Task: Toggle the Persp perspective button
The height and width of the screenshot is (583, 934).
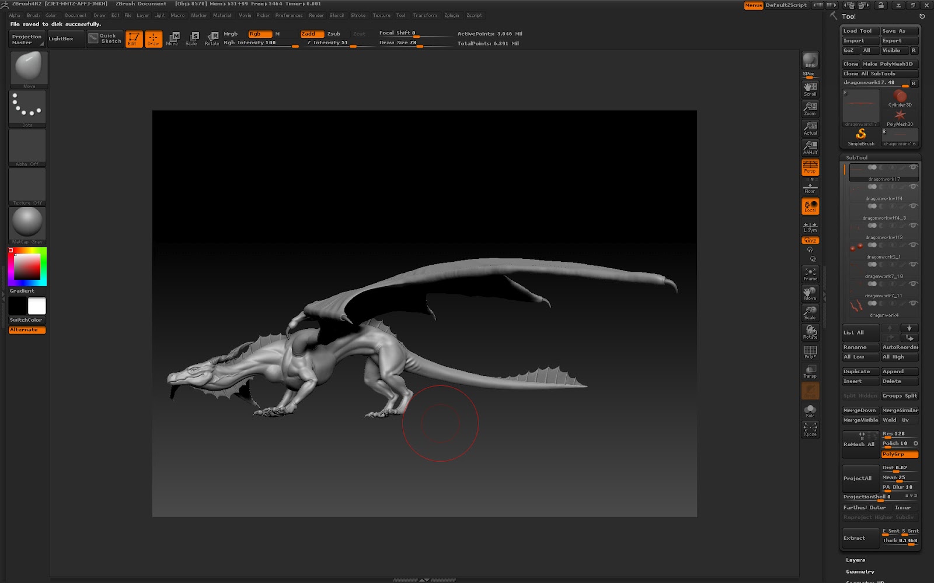Action: click(810, 167)
